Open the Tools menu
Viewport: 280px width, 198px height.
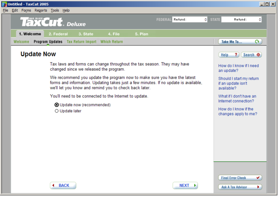[55, 10]
